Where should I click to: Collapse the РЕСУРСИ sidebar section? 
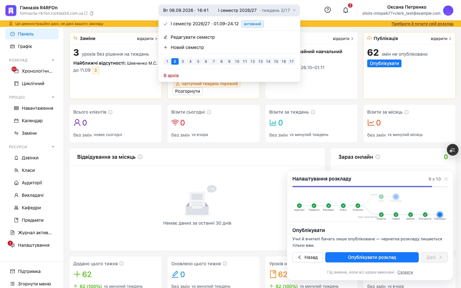pyautogui.click(x=53, y=147)
